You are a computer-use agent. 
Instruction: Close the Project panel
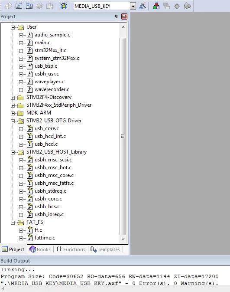tap(124, 16)
